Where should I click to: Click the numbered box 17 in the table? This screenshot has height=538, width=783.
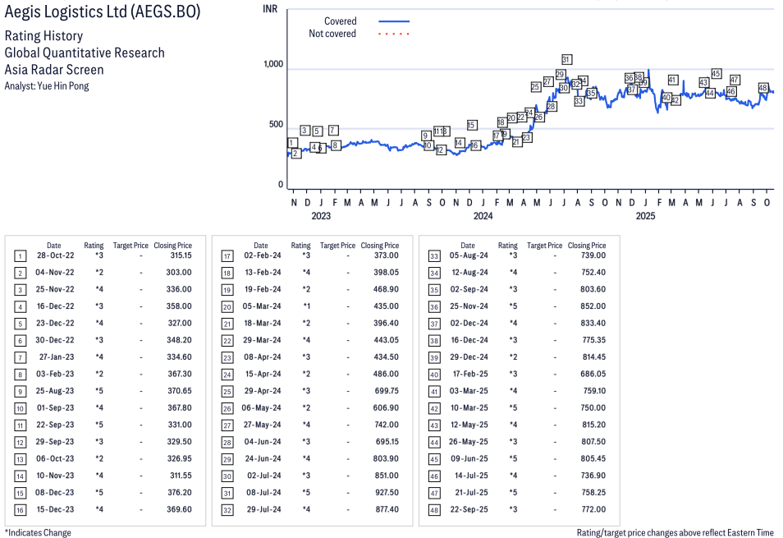pyautogui.click(x=227, y=256)
